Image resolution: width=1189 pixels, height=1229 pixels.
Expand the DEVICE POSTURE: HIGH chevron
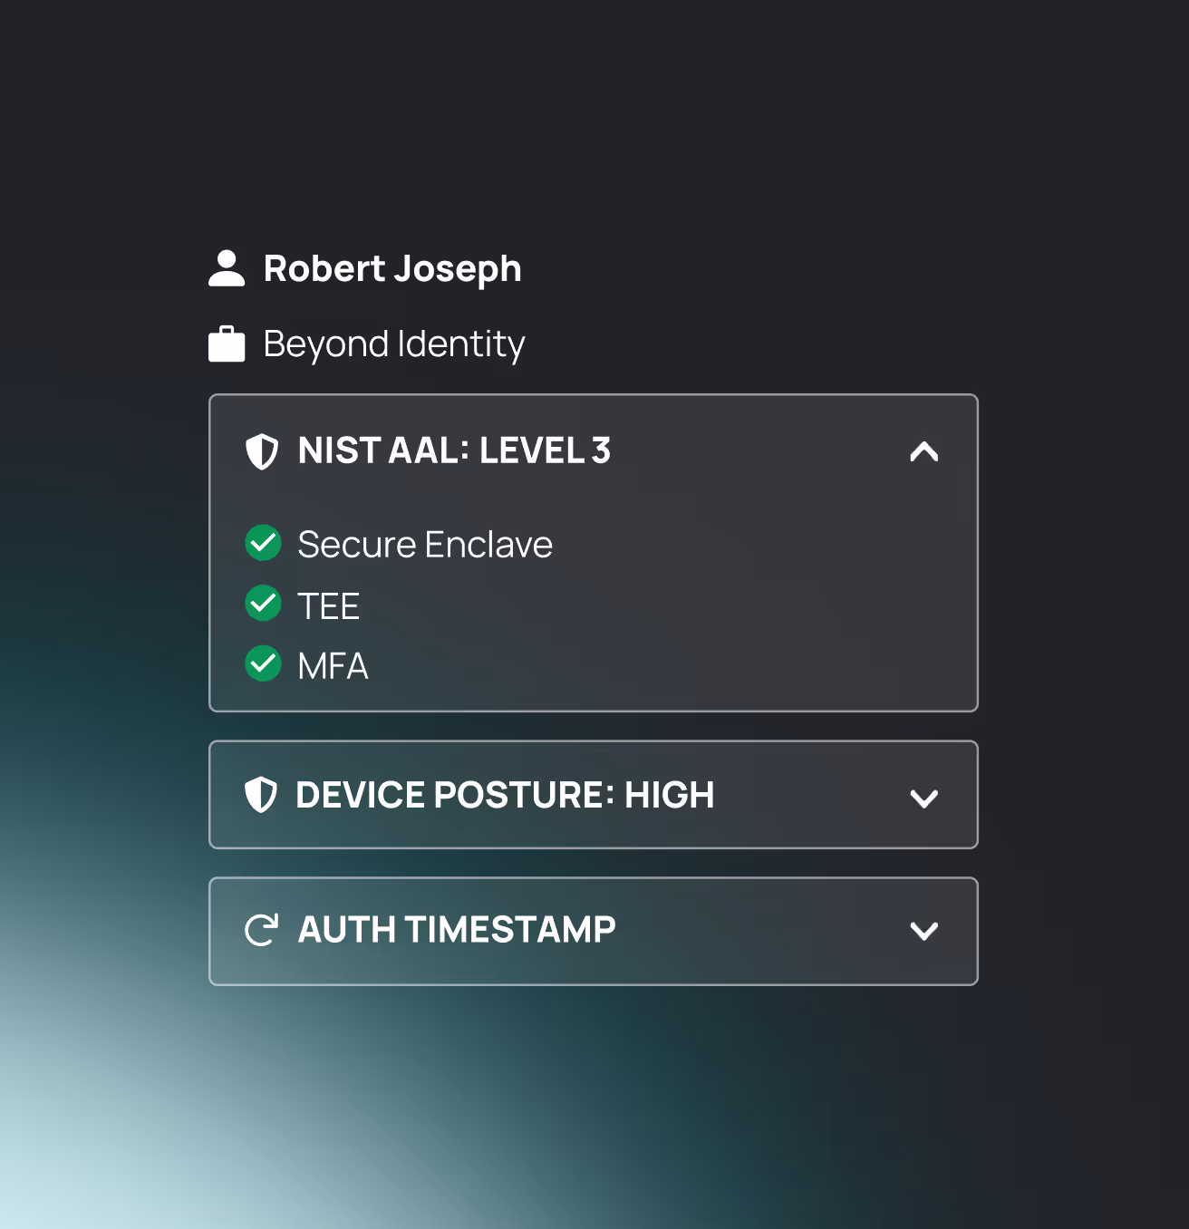coord(924,798)
